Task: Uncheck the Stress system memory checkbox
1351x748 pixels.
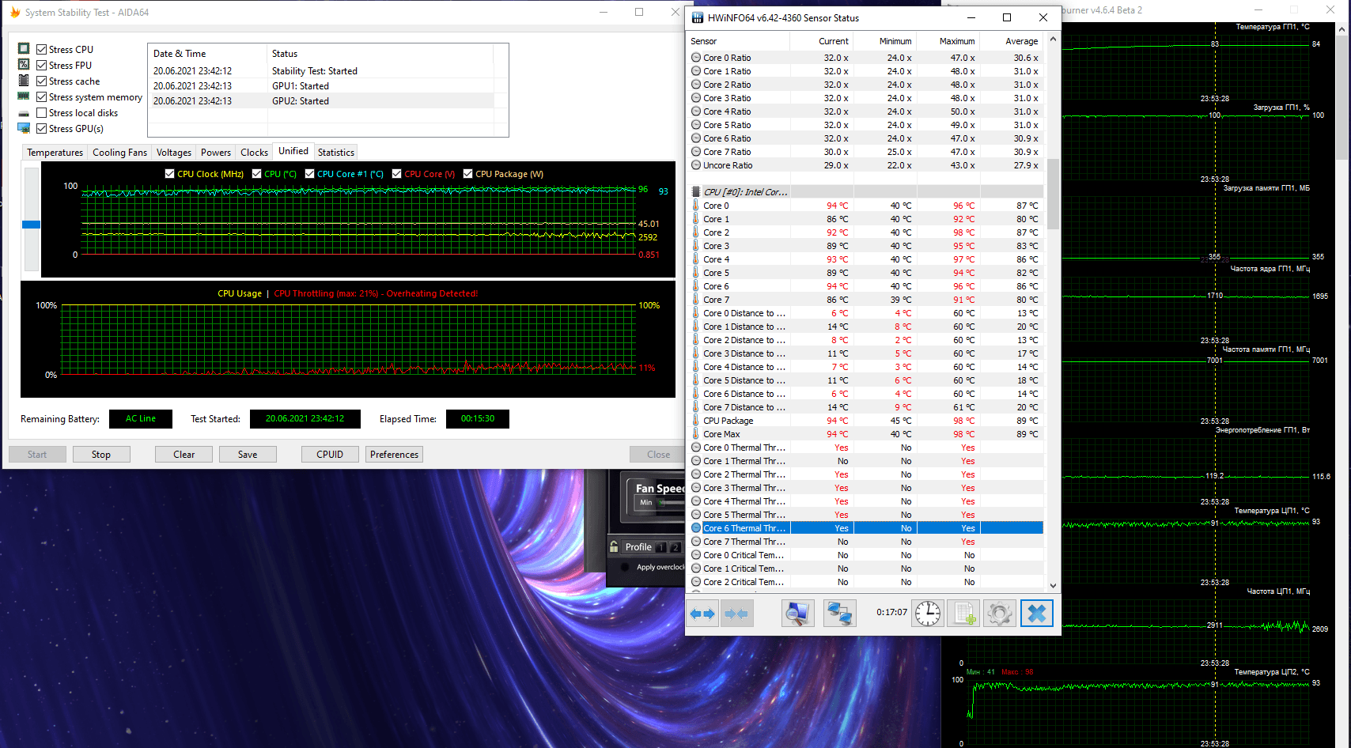Action: [x=42, y=96]
